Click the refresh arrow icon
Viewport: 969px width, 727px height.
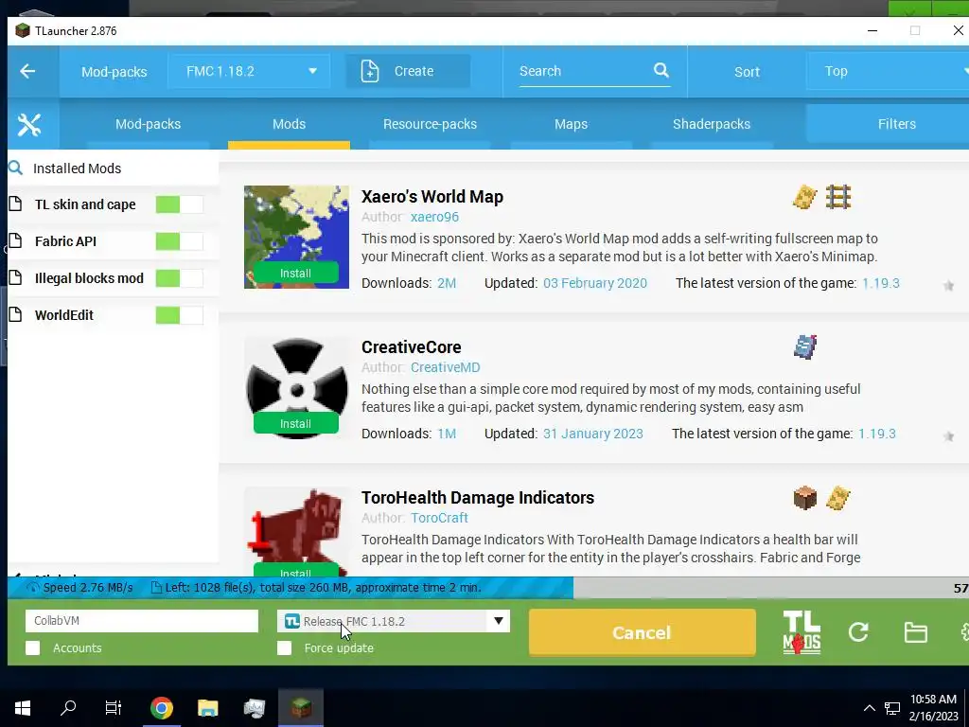(858, 631)
